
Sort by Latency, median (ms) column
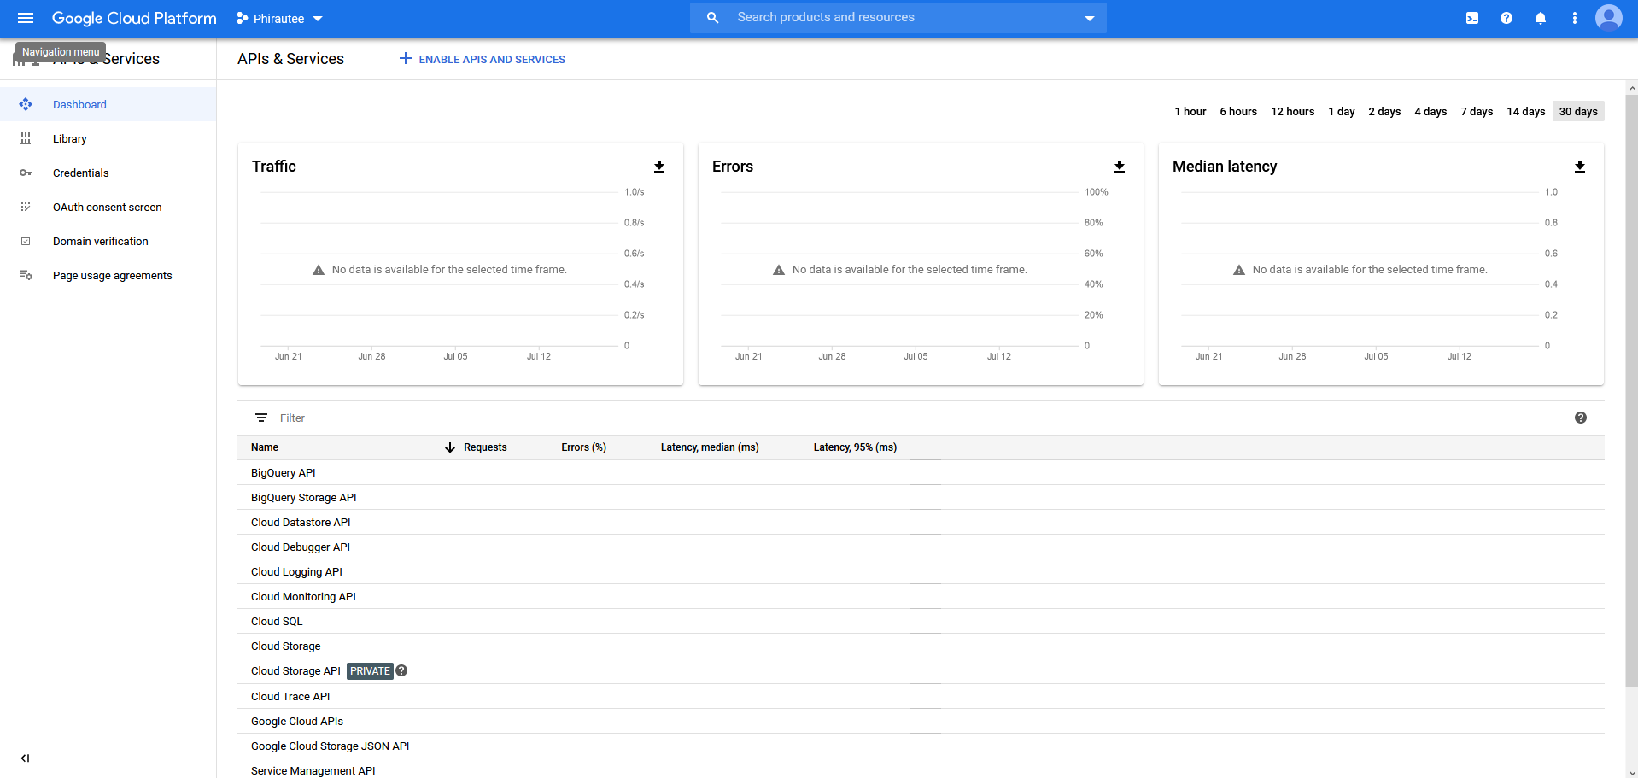(x=710, y=447)
